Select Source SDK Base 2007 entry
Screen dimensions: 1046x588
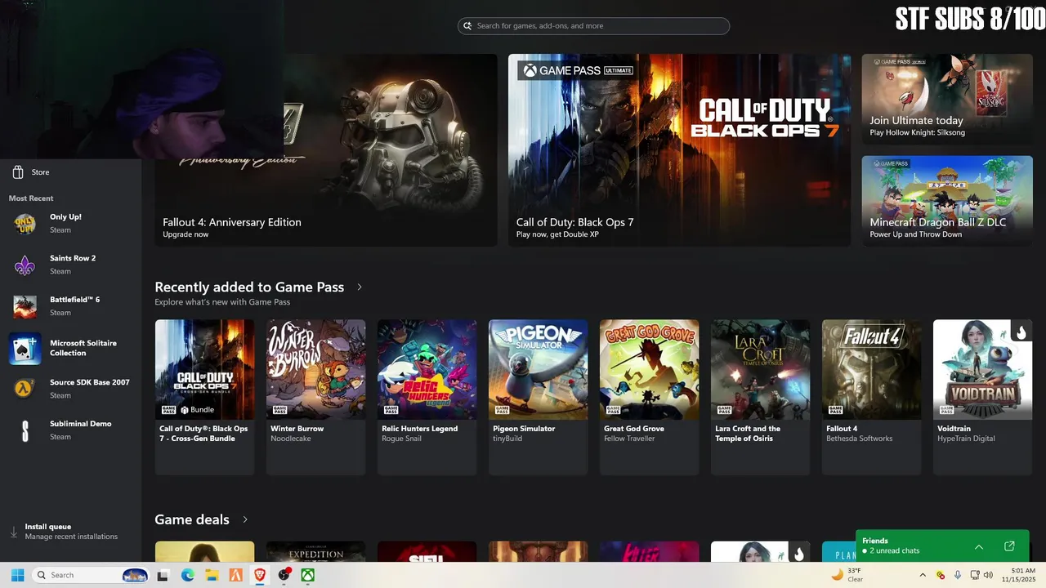(x=71, y=389)
